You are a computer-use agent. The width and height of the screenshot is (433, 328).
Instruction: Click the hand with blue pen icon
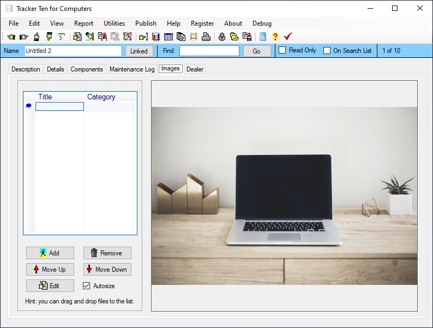[x=90, y=37]
